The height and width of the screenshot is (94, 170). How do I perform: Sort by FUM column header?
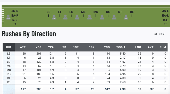(x=163, y=47)
